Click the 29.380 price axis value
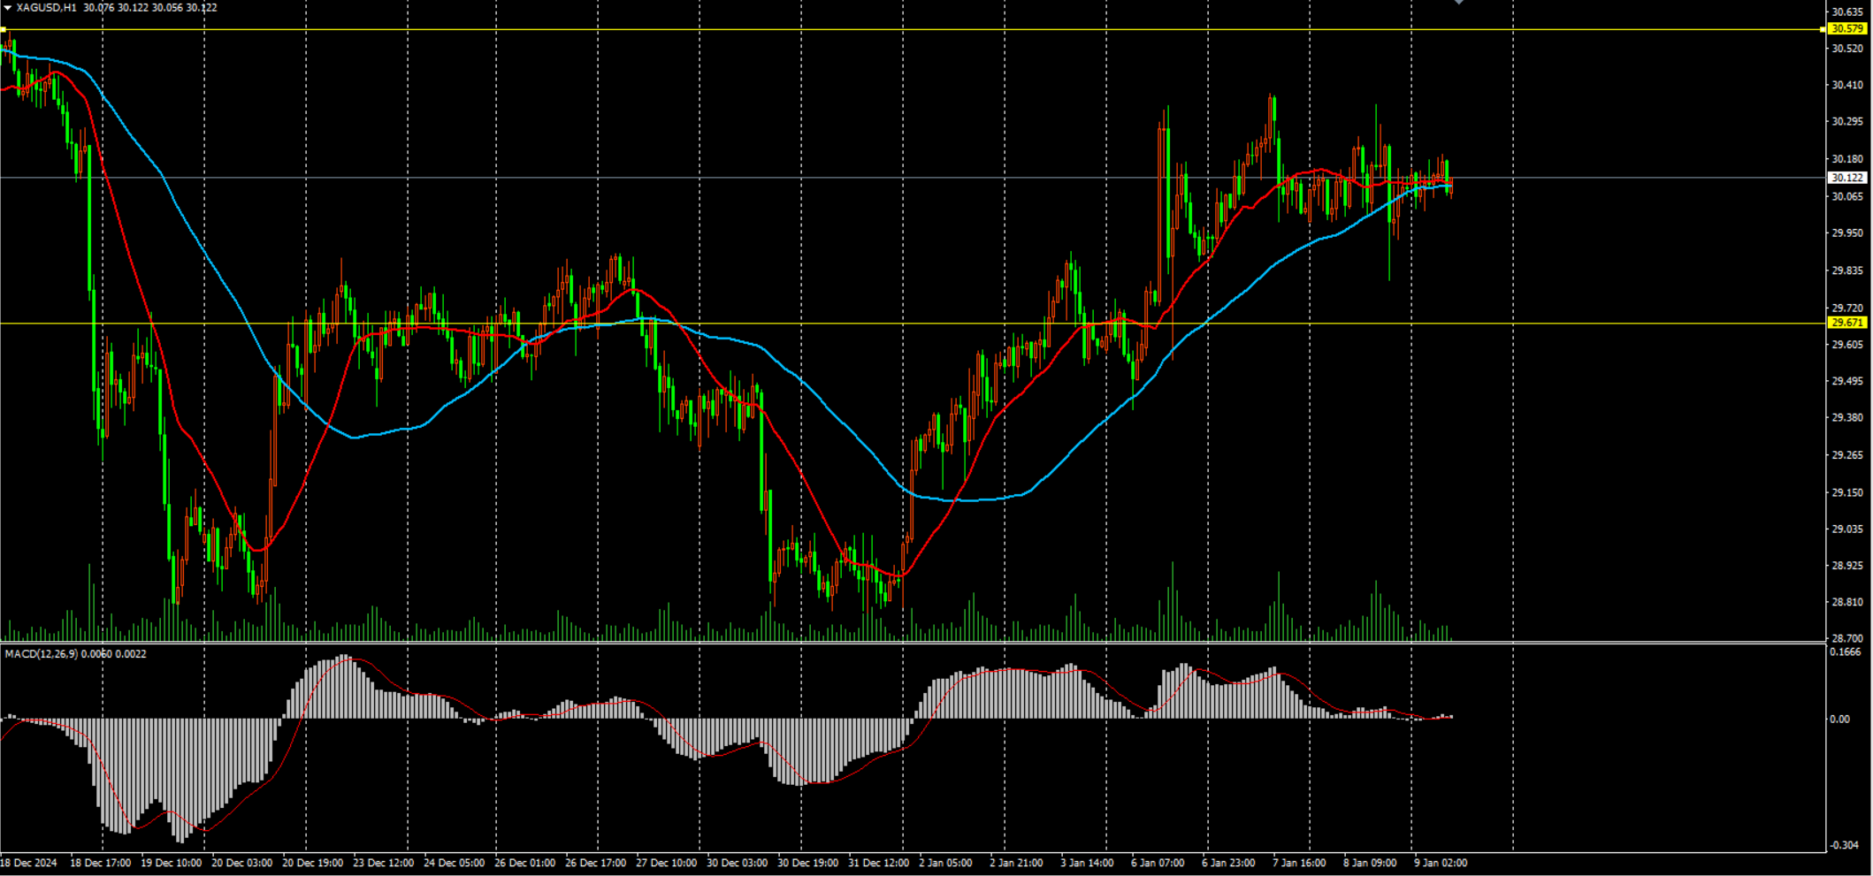 [x=1846, y=418]
